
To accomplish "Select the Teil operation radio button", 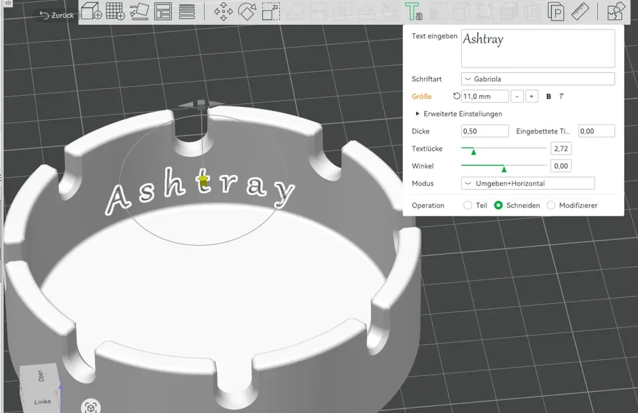I will click(x=468, y=206).
